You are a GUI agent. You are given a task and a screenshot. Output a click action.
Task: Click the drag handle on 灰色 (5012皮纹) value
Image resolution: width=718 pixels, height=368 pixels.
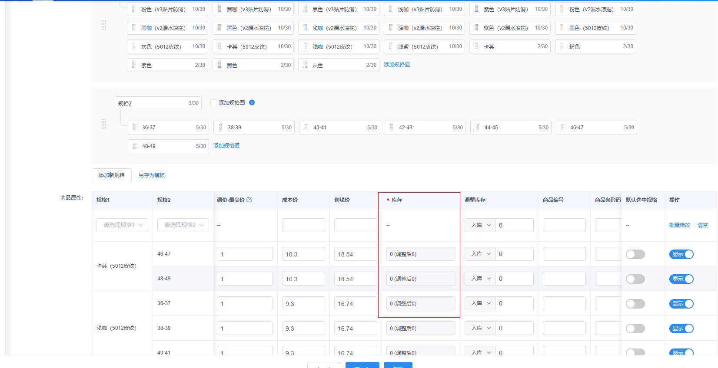tap(134, 46)
